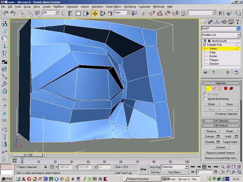Open the Named Selection Sets dropdown
This screenshot has height=182, width=243.
click(214, 12)
